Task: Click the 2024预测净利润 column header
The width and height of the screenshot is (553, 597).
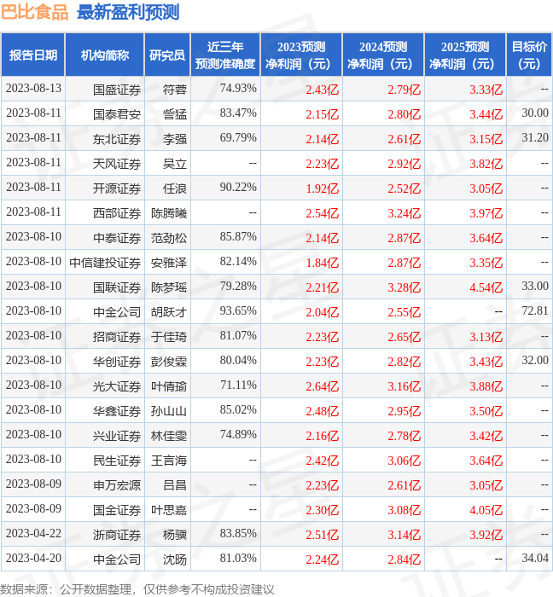Action: (x=383, y=55)
